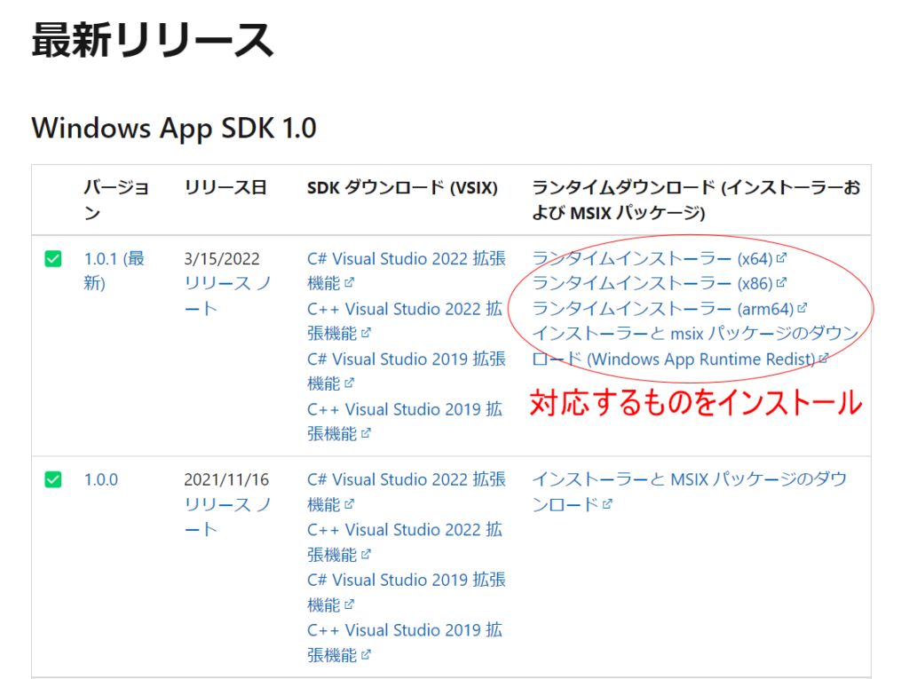Download C++ Visual Studio 2019 拡張機能 for 1.0.1

click(x=405, y=422)
